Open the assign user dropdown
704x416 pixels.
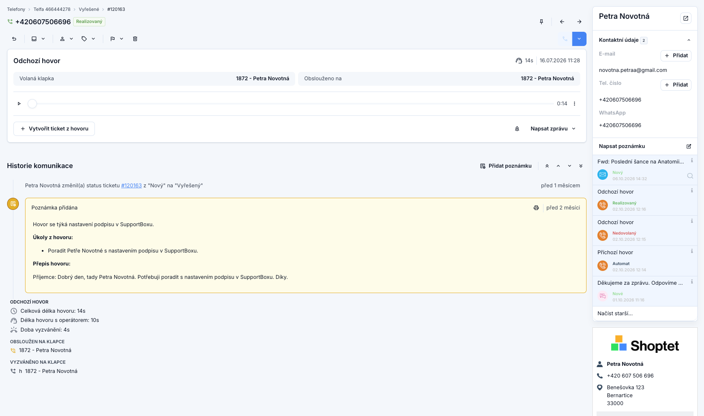(x=66, y=39)
